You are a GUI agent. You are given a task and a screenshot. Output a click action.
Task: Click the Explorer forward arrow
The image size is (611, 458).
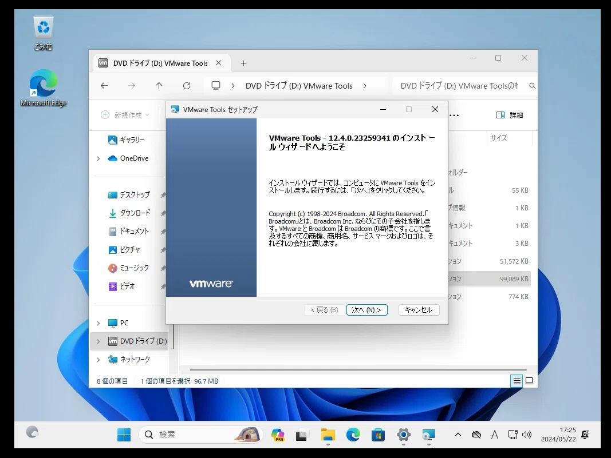coord(132,86)
